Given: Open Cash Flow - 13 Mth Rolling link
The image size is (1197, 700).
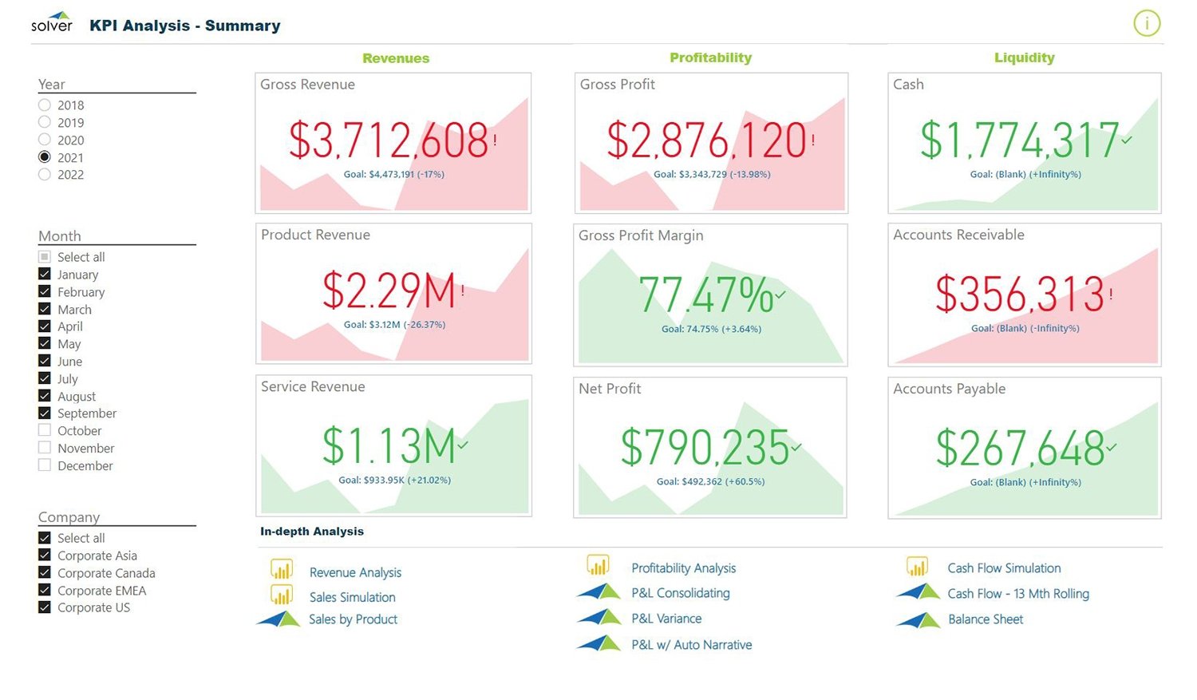Looking at the screenshot, I should 1017,594.
